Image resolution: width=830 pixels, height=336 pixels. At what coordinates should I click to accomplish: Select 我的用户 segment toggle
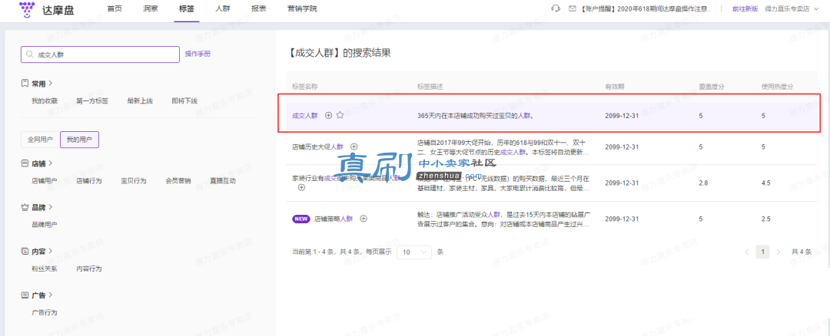(79, 140)
